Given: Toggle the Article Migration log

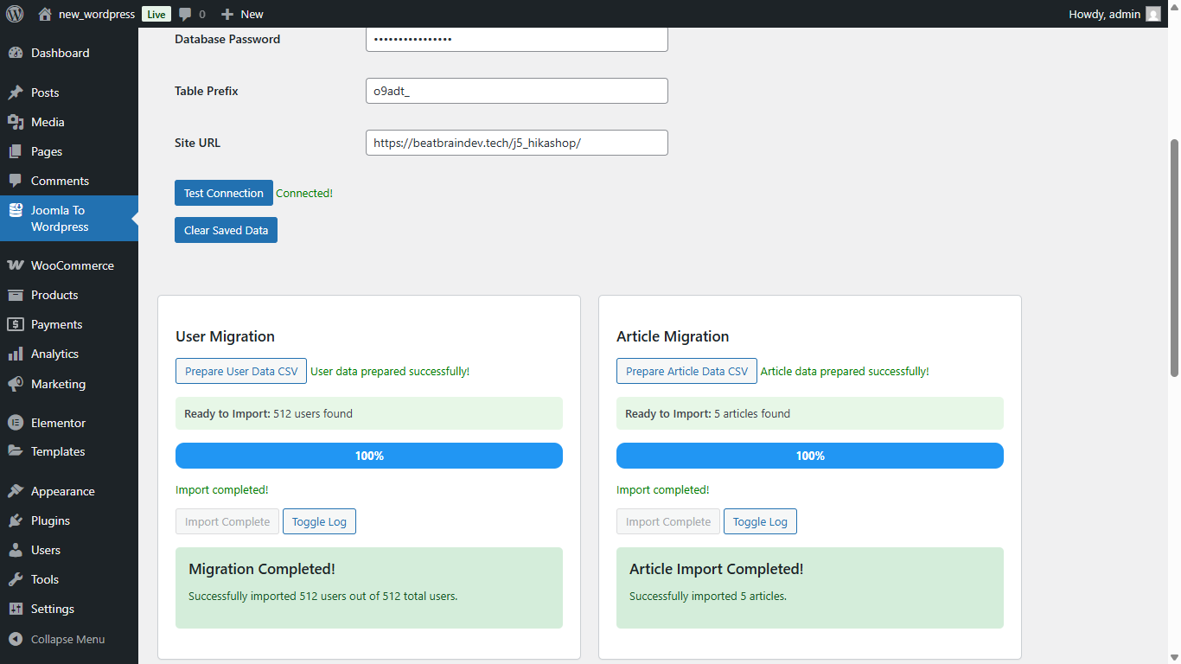Looking at the screenshot, I should [x=760, y=521].
